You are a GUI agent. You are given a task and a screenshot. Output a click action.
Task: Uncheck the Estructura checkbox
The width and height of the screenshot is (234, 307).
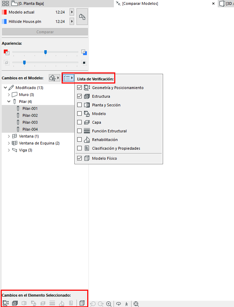pyautogui.click(x=79, y=96)
